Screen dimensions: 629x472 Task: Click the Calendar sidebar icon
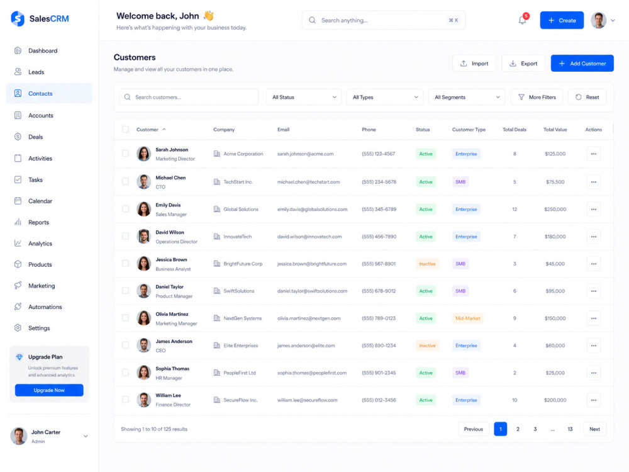pyautogui.click(x=18, y=201)
